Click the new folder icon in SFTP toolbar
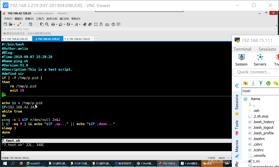Screen dimensions: 279x167 [276, 83]
